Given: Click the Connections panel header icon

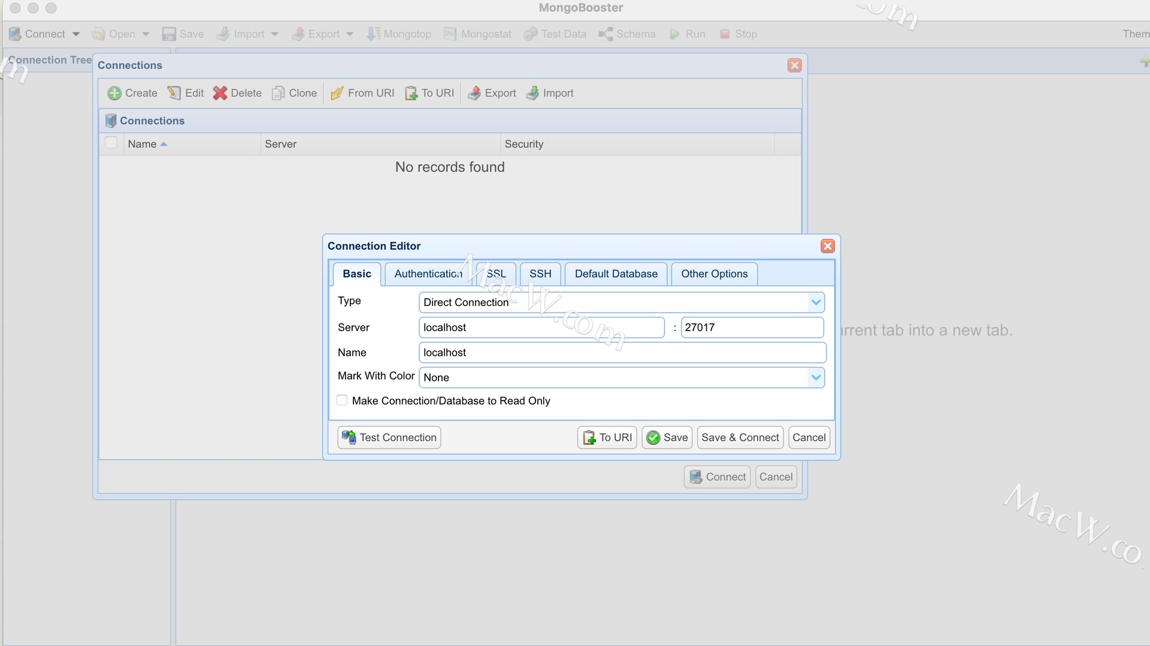Looking at the screenshot, I should tap(111, 121).
